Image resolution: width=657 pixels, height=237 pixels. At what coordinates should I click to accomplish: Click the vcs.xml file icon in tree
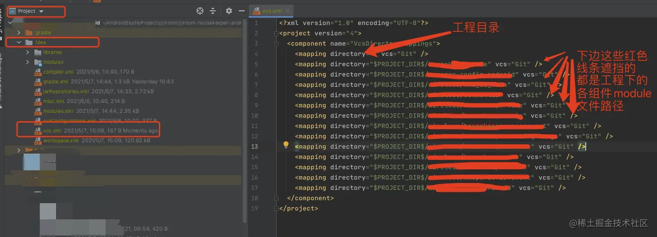(x=37, y=131)
